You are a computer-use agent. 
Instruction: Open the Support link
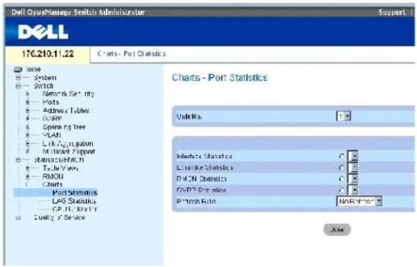pos(392,12)
